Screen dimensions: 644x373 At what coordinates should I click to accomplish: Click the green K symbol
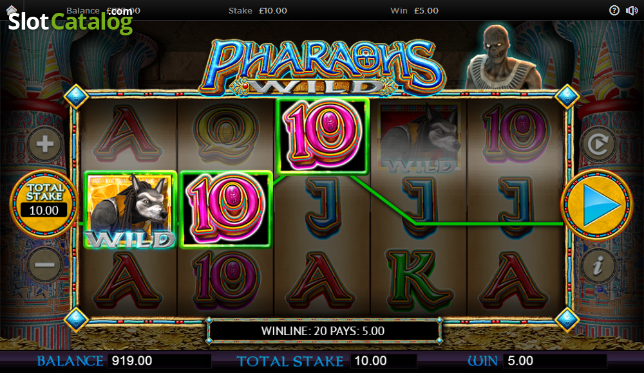coord(418,281)
